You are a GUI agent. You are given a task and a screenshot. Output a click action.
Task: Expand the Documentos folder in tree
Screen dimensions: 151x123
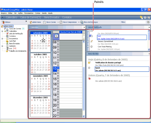tap(2, 39)
